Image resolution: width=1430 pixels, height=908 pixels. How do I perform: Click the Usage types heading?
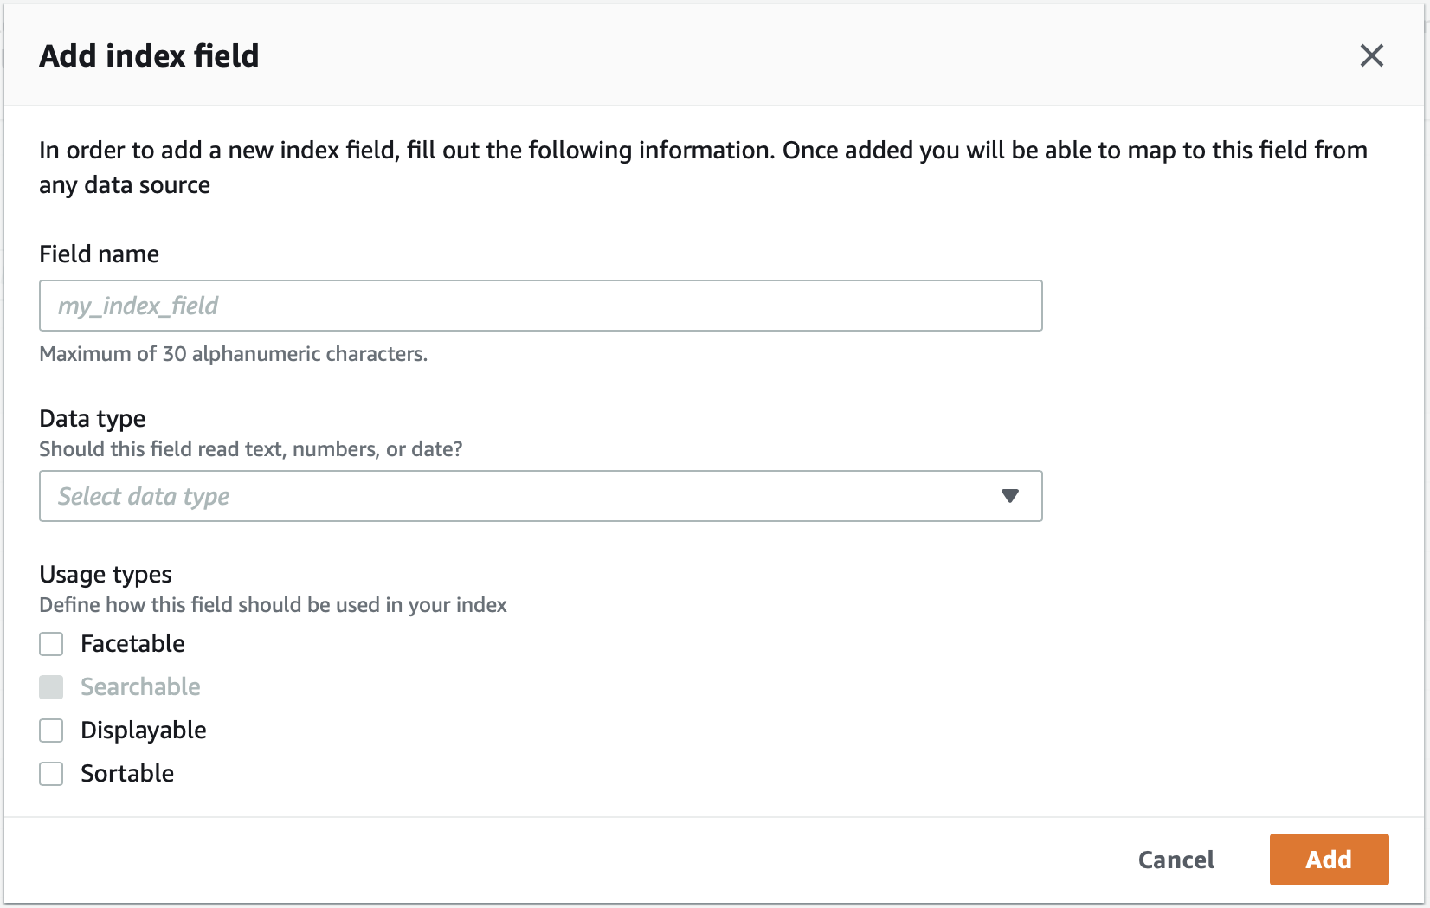click(x=106, y=575)
